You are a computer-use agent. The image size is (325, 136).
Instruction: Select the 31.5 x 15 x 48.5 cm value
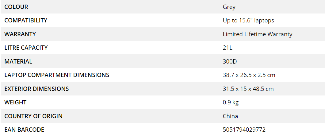(248, 89)
